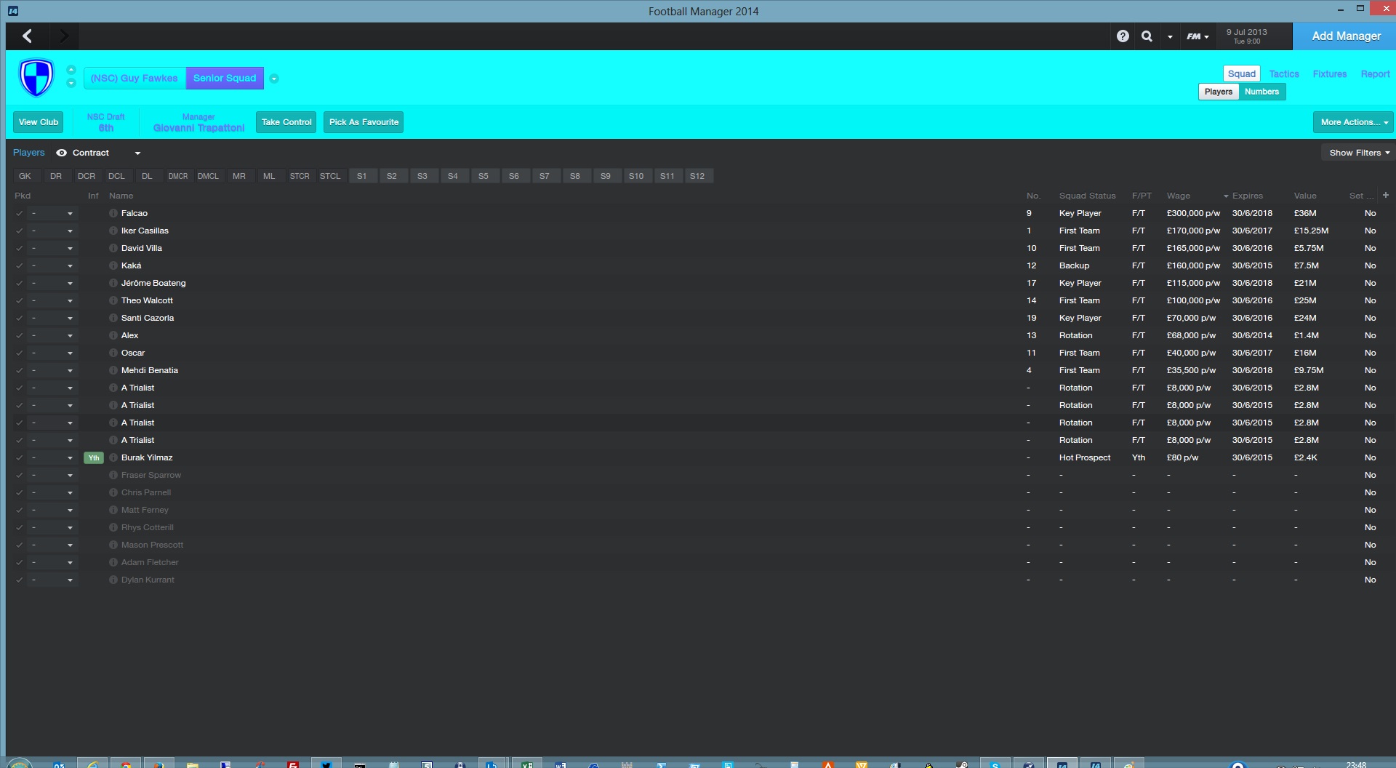Open info icon for Falcao
This screenshot has height=768, width=1396.
(x=113, y=213)
